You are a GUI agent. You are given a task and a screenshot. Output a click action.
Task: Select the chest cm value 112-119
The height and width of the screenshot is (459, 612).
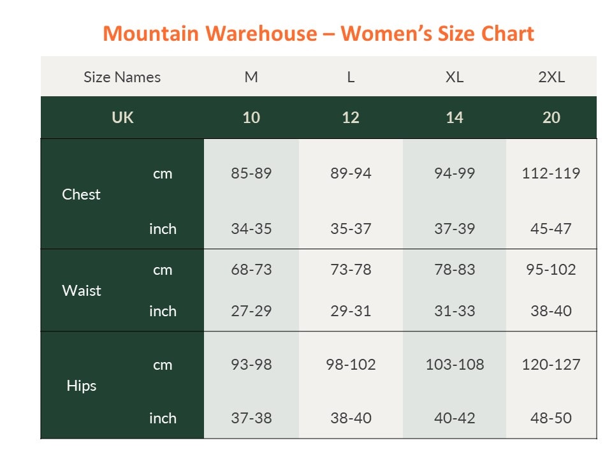(x=551, y=173)
